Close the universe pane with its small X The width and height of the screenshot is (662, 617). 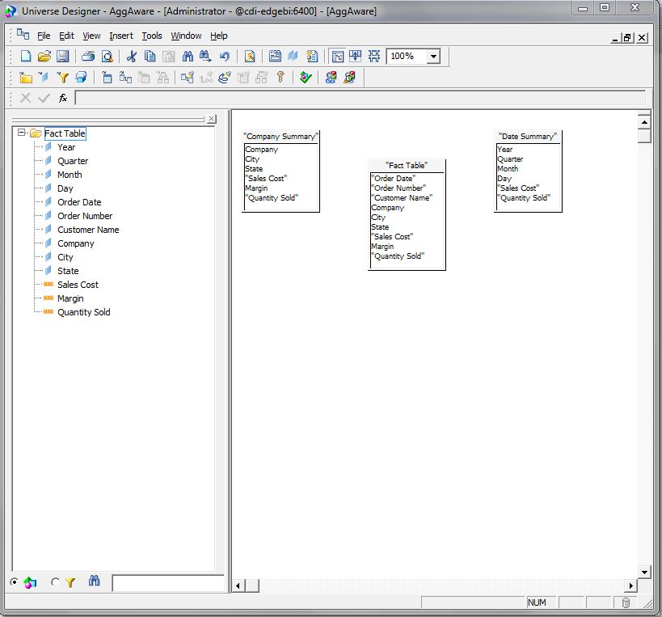212,119
